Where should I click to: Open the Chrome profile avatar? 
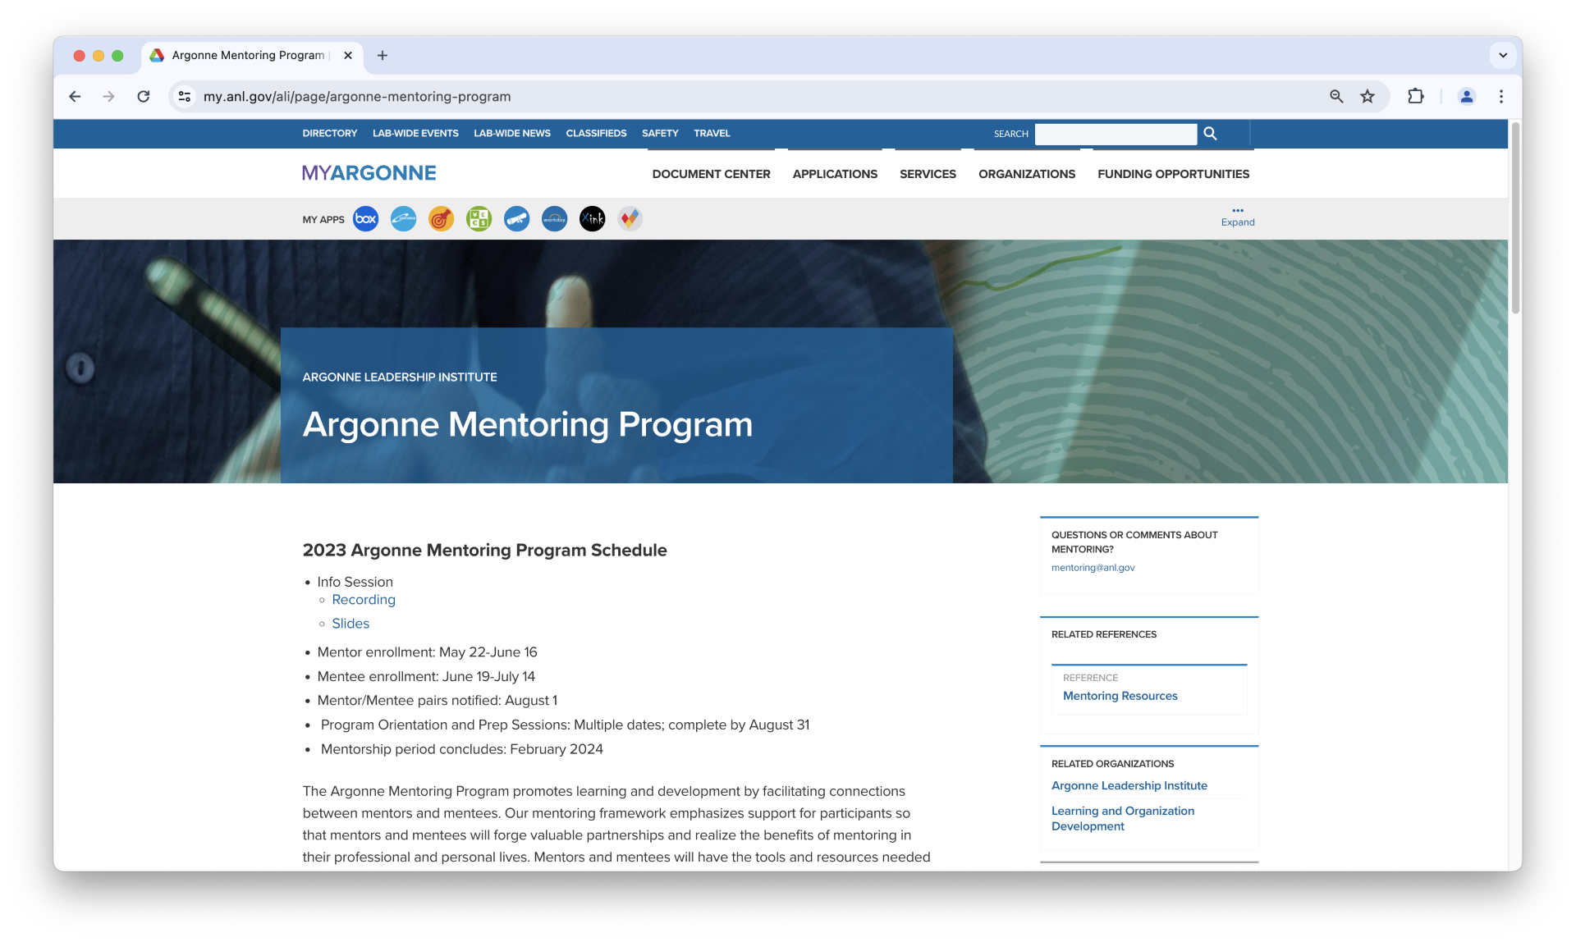(1467, 97)
